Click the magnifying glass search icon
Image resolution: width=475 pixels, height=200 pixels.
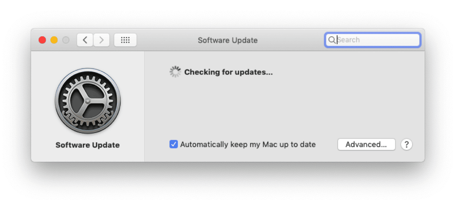pyautogui.click(x=332, y=40)
